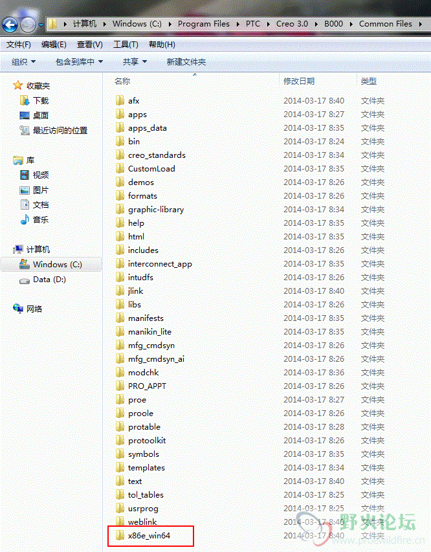Click the folder icon in address bar
This screenshot has height=552, width=431.
(x=53, y=24)
